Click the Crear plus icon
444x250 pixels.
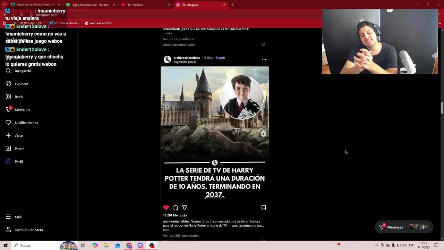(x=8, y=135)
